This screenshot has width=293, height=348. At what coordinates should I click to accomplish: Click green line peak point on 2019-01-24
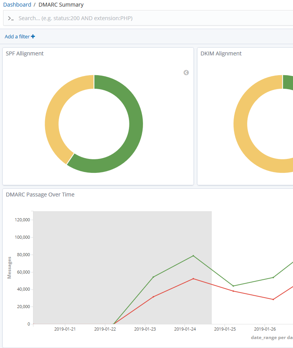193,256
